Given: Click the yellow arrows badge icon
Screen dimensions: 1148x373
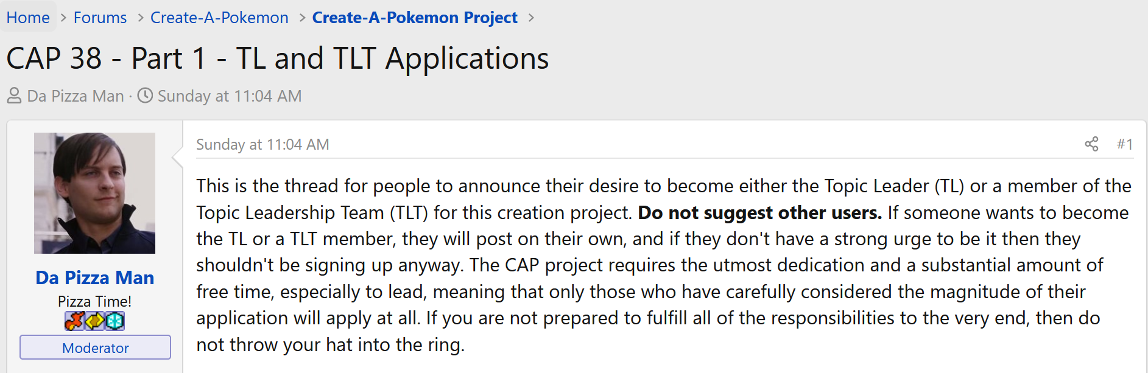Looking at the screenshot, I should [94, 321].
